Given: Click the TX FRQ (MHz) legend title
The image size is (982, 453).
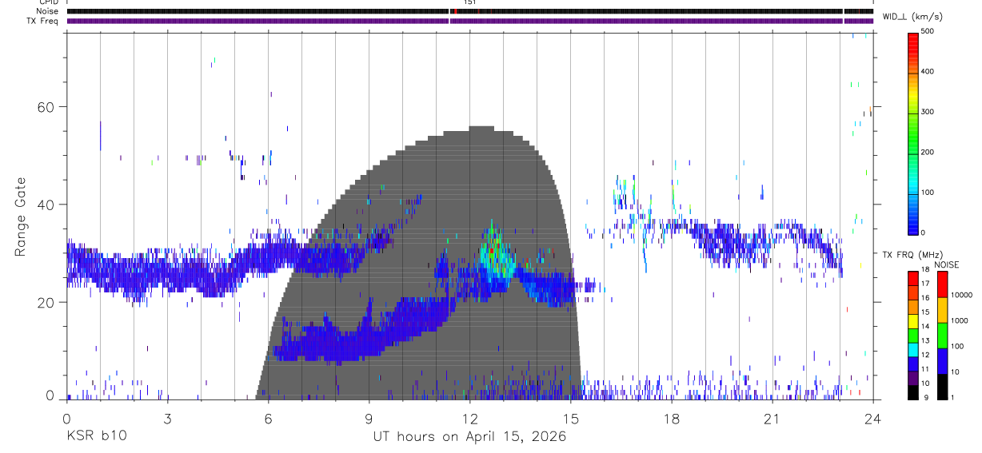Looking at the screenshot, I should point(912,255).
